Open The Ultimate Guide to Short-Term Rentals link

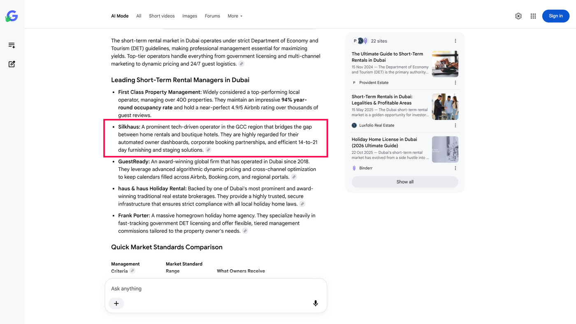coord(387,57)
